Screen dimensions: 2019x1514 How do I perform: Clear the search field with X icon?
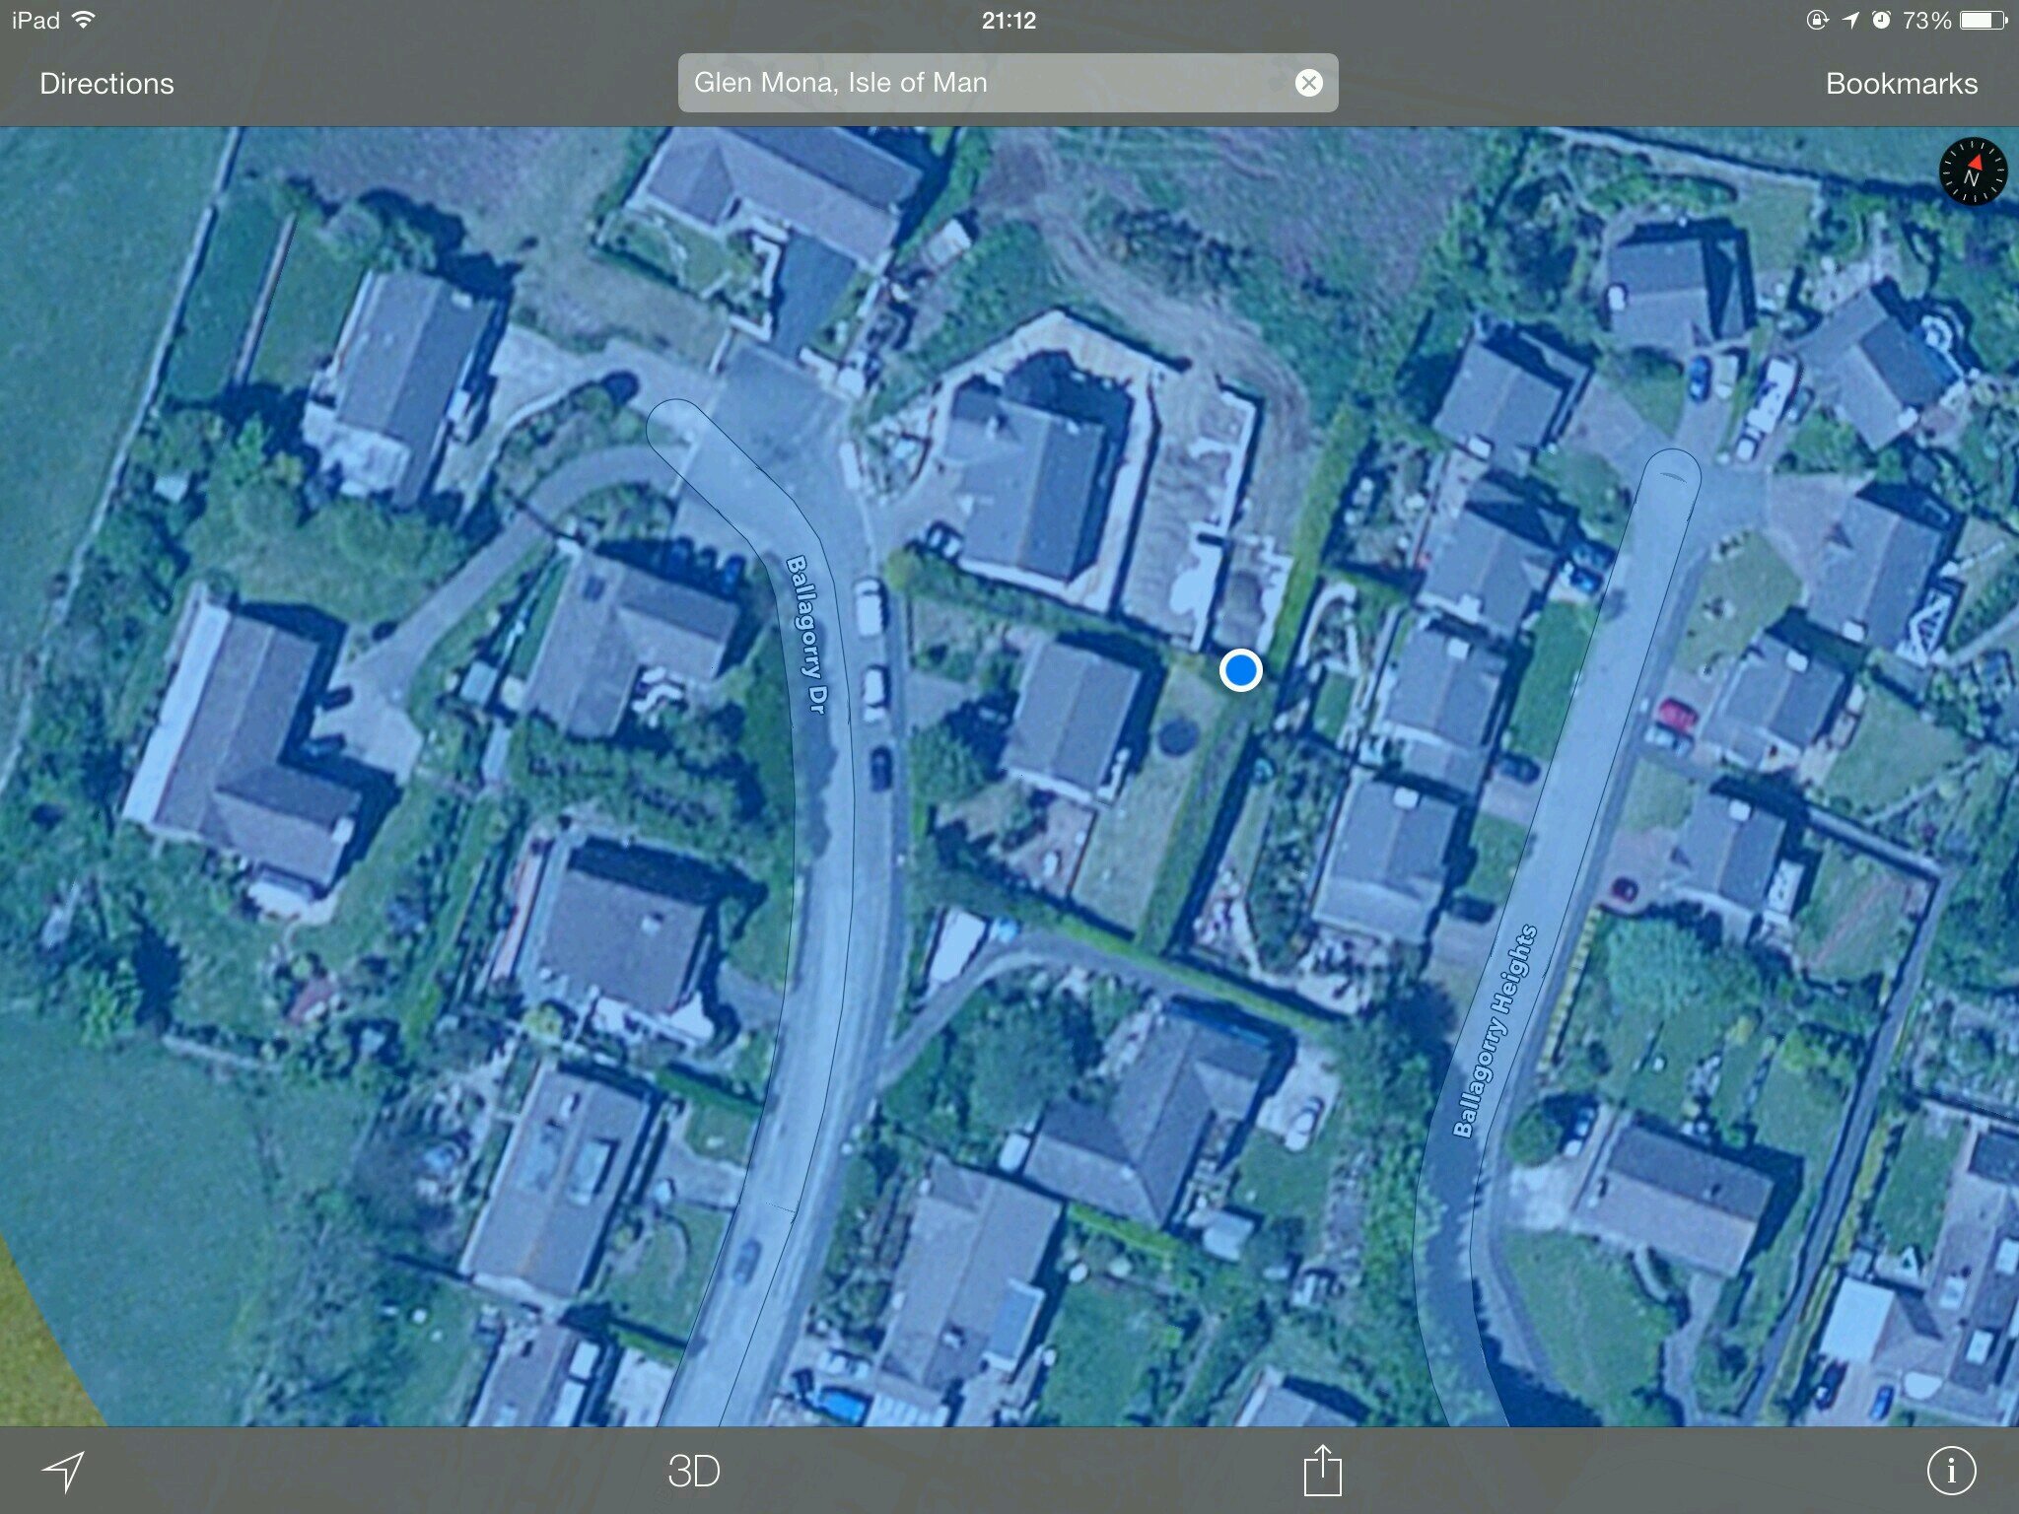pyautogui.click(x=1308, y=83)
